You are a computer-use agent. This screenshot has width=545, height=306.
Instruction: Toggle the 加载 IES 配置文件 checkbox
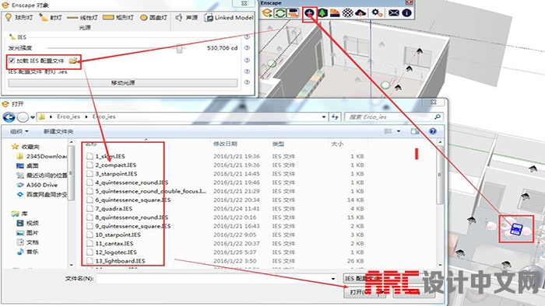[12, 61]
